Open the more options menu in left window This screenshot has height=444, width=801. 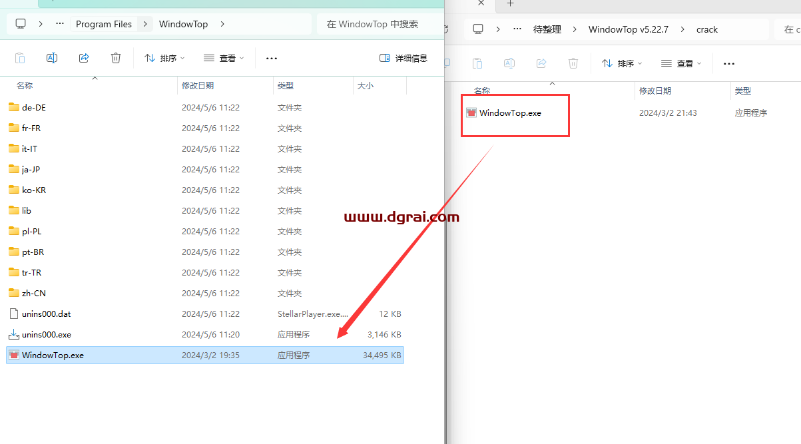[272, 58]
